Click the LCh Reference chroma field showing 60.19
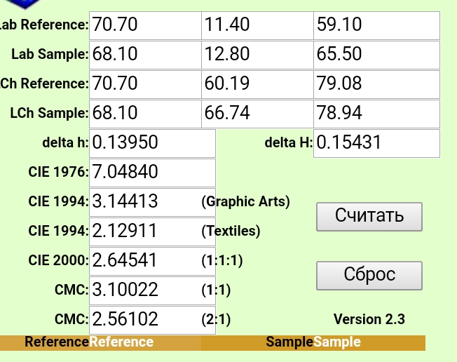The width and height of the screenshot is (457, 362). pyautogui.click(x=257, y=84)
